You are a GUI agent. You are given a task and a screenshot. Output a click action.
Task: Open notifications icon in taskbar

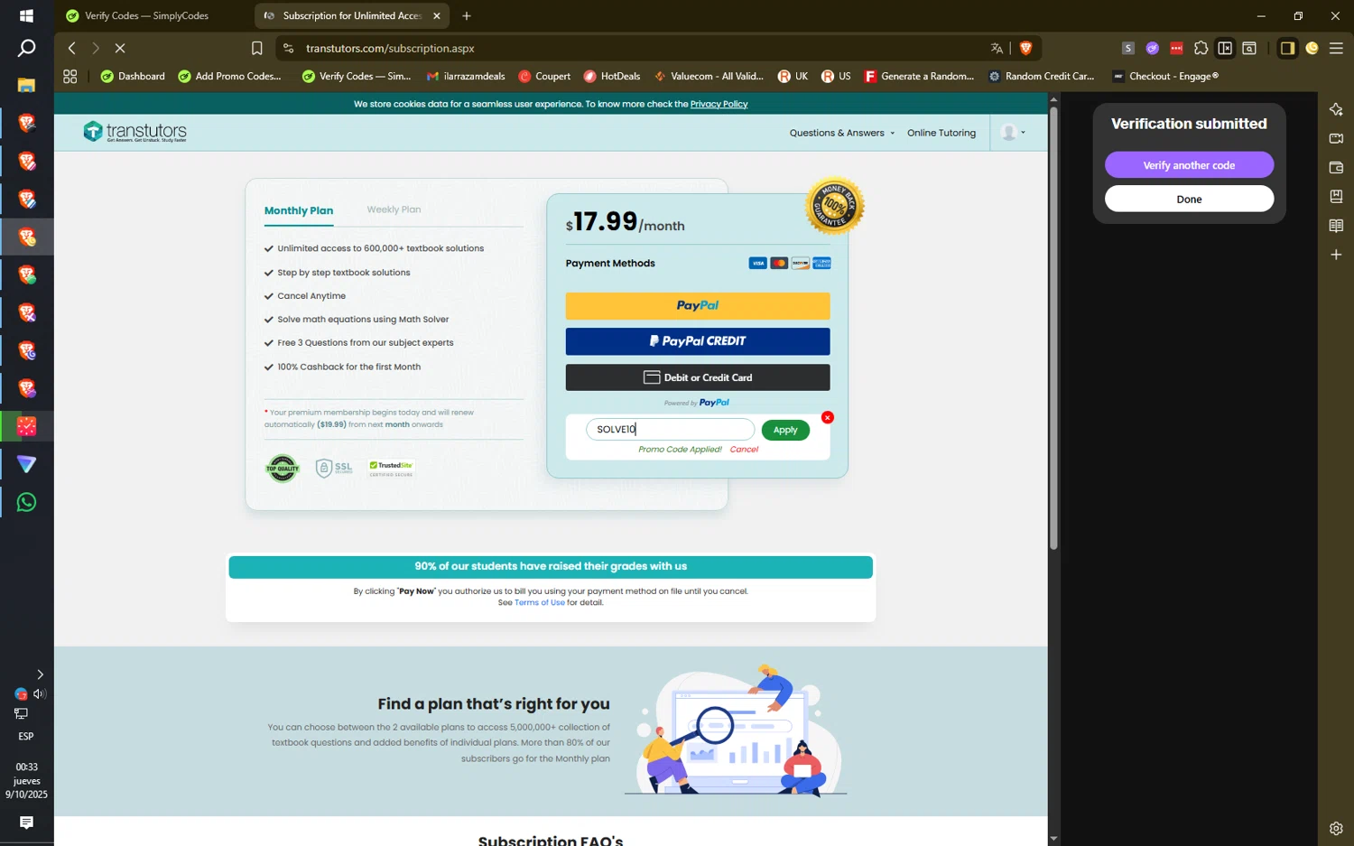click(x=26, y=823)
